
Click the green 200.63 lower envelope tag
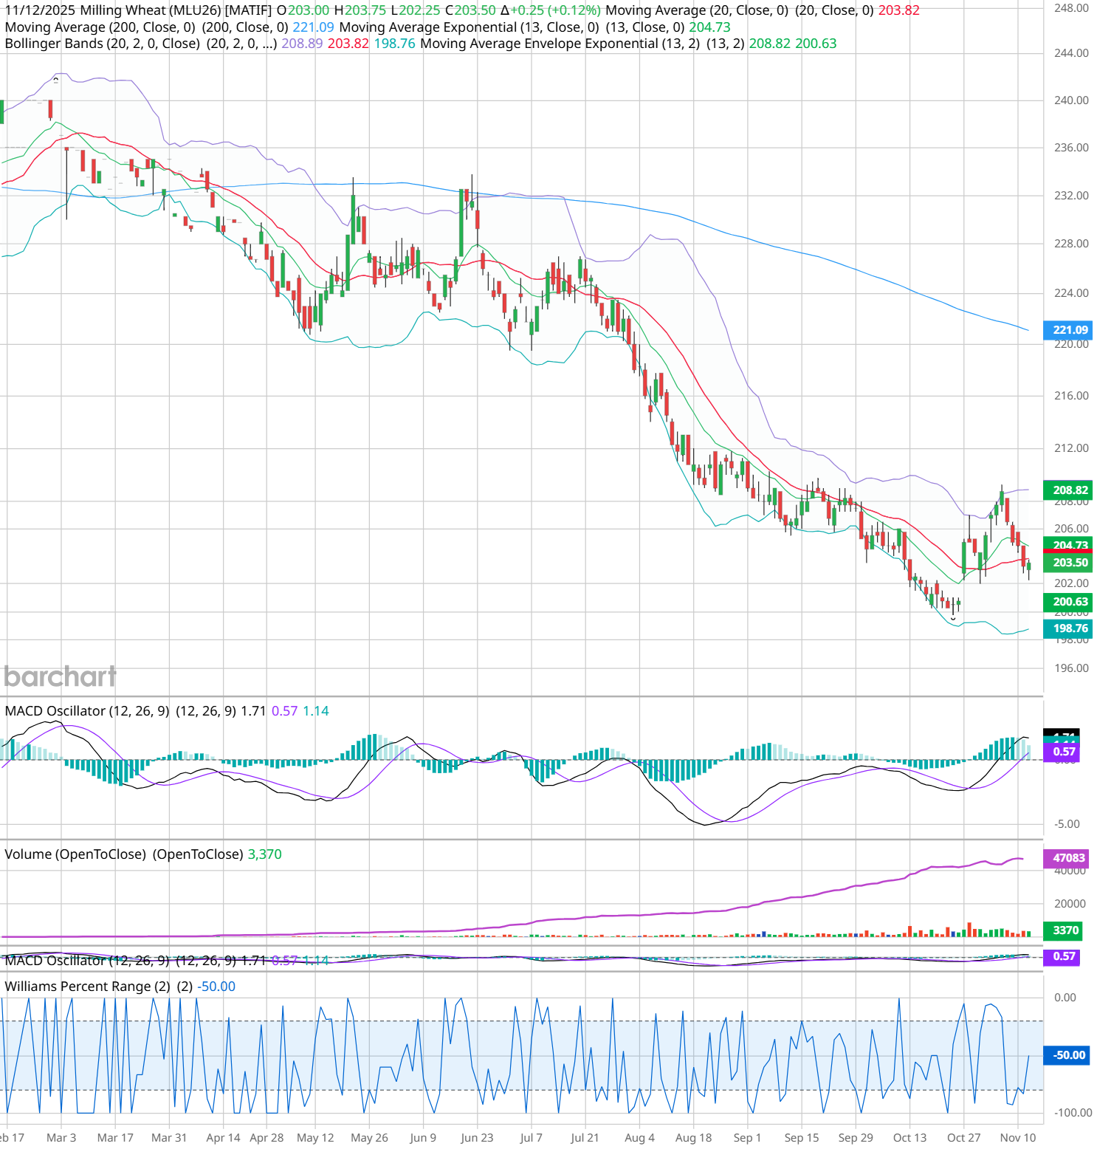point(1069,602)
